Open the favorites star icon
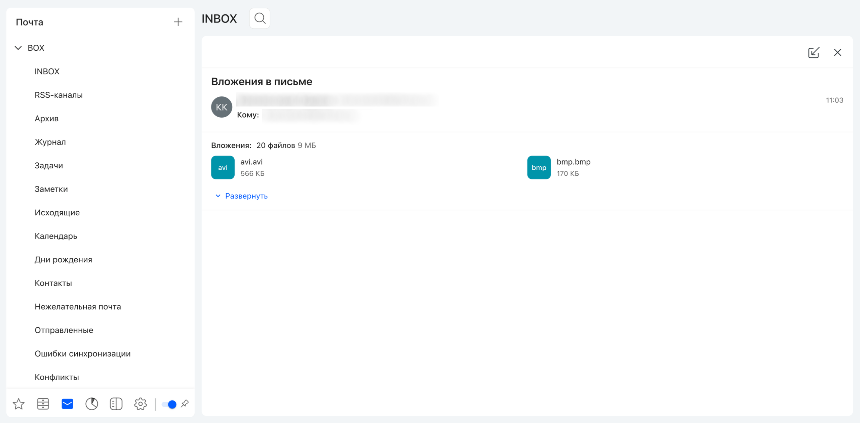Image resolution: width=860 pixels, height=423 pixels. click(18, 404)
